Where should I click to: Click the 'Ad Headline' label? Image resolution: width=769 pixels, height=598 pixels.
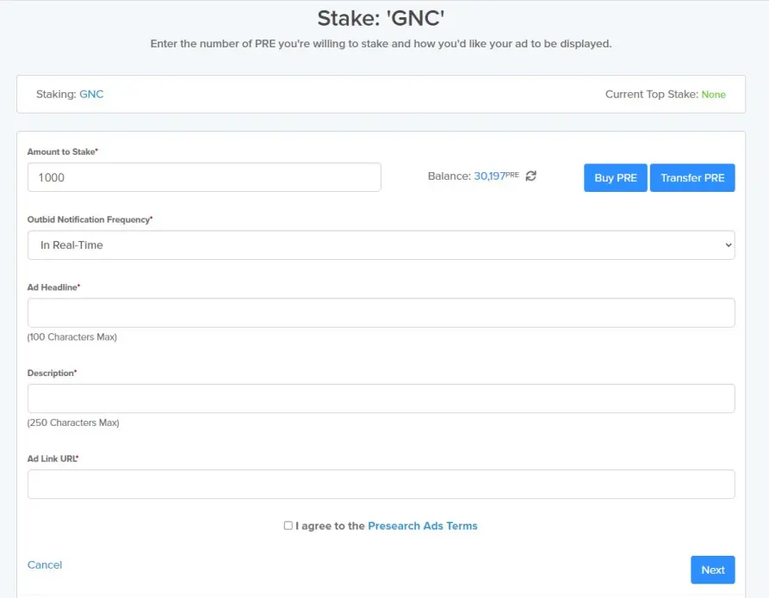click(53, 287)
